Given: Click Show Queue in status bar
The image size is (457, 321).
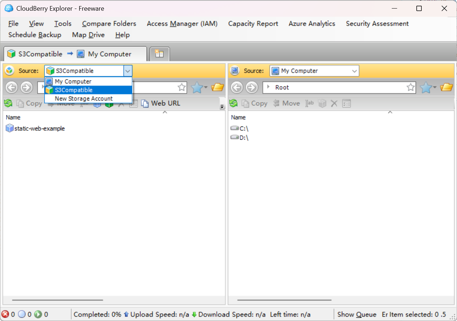Looking at the screenshot, I should pyautogui.click(x=357, y=314).
